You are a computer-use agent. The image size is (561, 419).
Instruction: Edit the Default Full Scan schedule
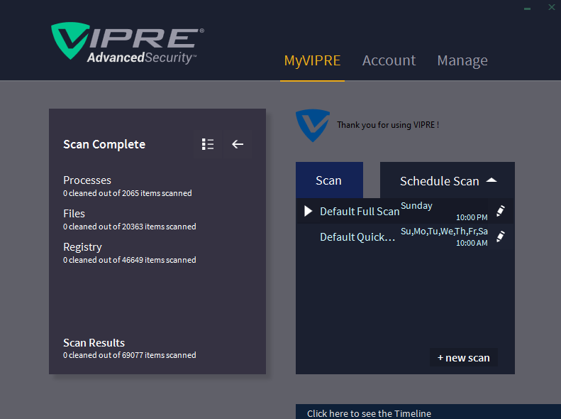pyautogui.click(x=501, y=211)
